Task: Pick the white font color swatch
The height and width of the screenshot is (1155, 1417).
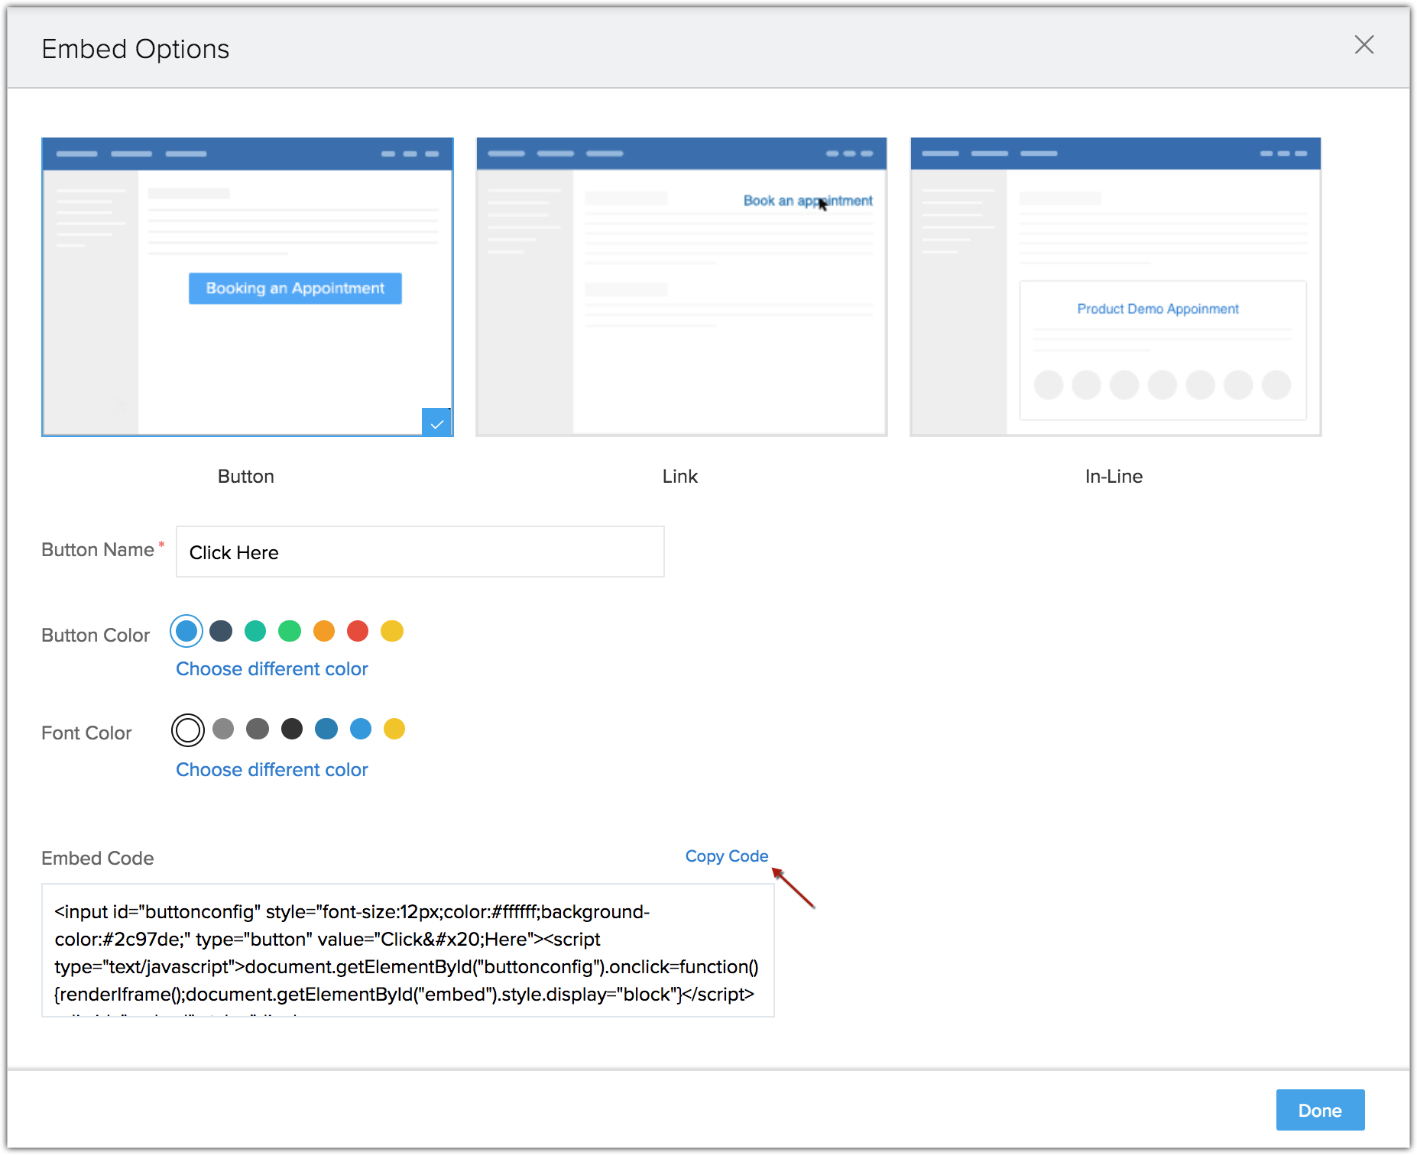Action: coord(188,730)
